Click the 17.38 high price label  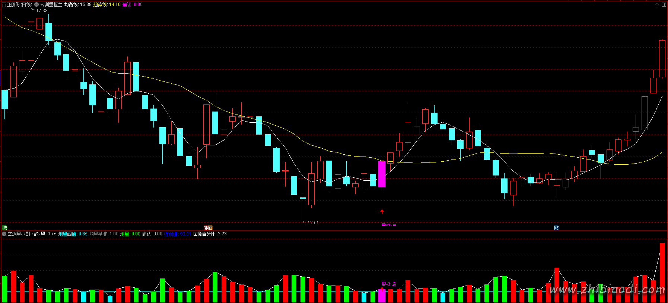42,11
